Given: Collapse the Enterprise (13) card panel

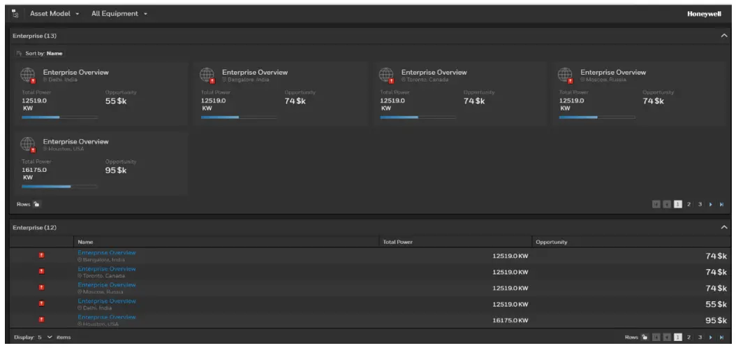Looking at the screenshot, I should tap(724, 36).
